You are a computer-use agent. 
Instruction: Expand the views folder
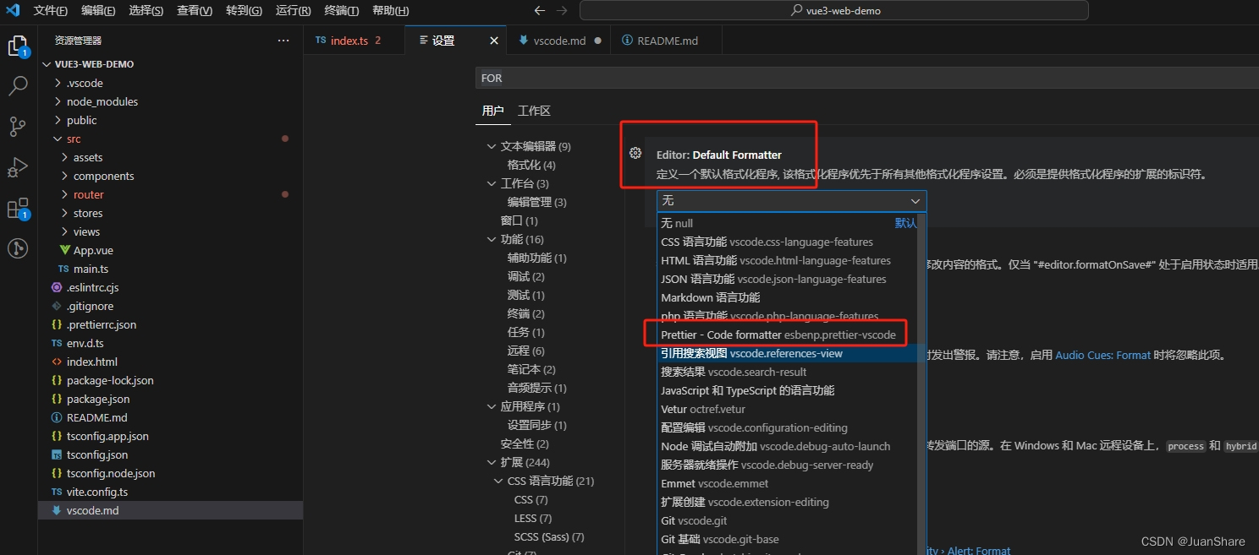(x=86, y=231)
